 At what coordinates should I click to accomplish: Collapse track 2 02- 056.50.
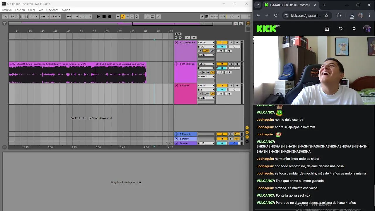[176, 64]
